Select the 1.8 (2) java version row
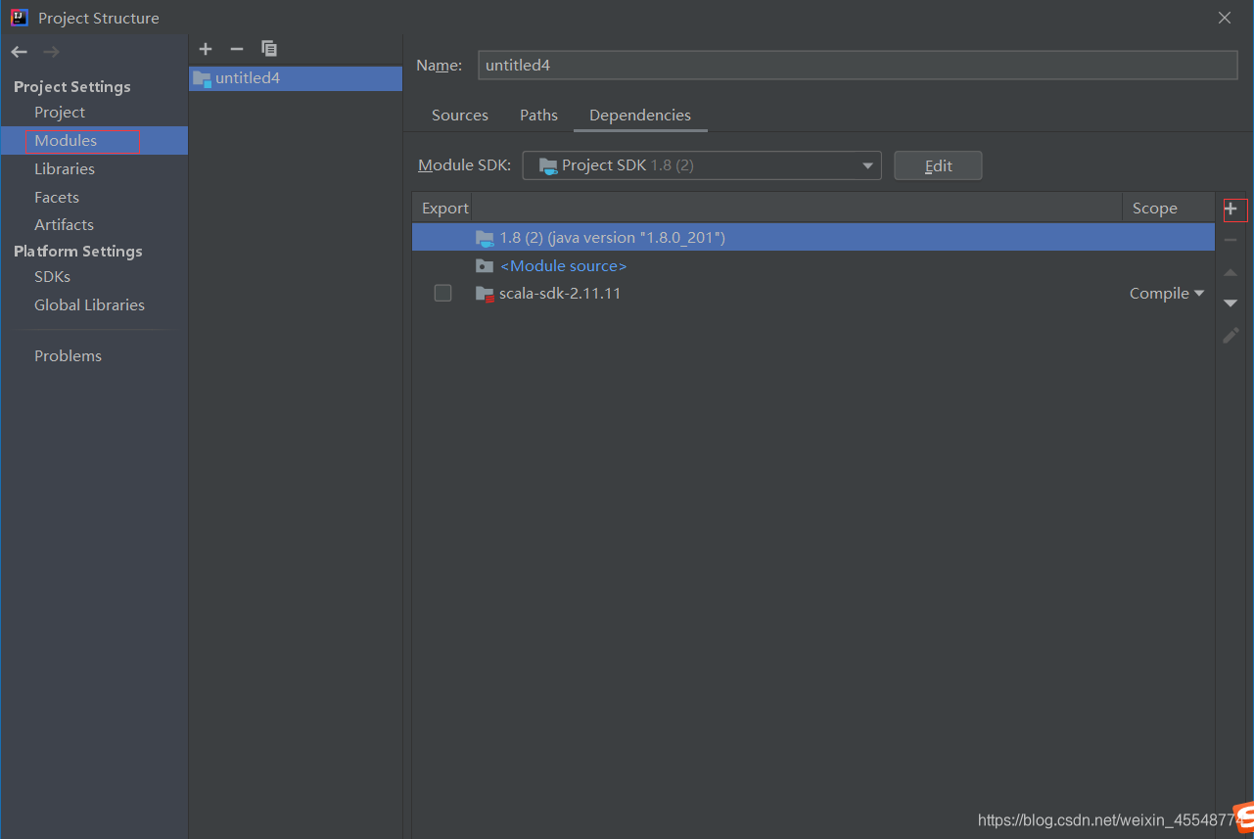The width and height of the screenshot is (1254, 839). [x=813, y=238]
